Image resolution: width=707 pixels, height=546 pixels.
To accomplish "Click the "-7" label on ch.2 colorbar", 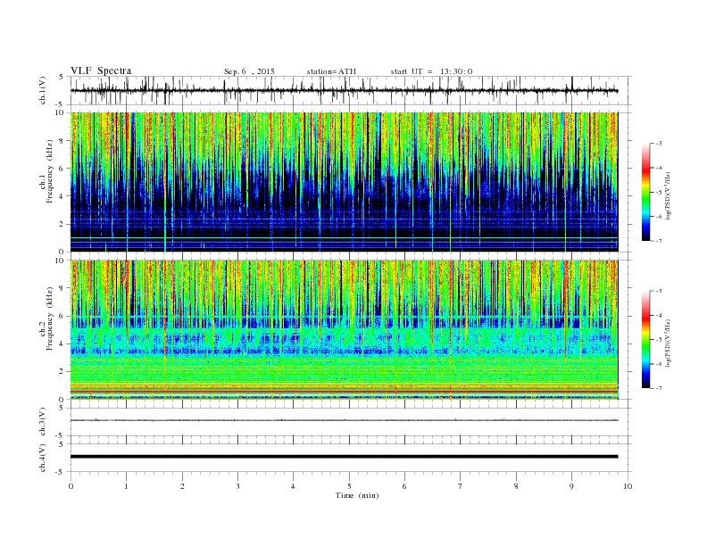I will (x=658, y=388).
